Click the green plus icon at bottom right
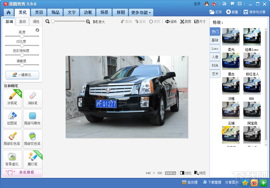This screenshot has height=188, width=270. [x=263, y=183]
